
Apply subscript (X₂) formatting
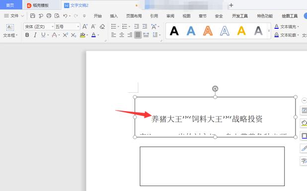coord(74,35)
